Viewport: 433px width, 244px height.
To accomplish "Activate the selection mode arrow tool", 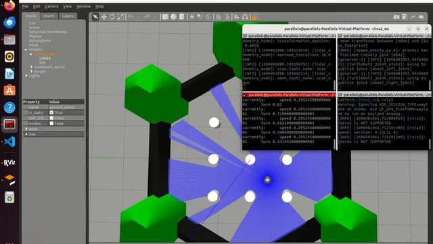I will [x=95, y=17].
